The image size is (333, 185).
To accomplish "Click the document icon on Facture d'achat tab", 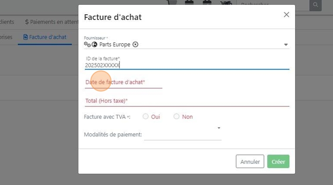I will click(x=26, y=37).
